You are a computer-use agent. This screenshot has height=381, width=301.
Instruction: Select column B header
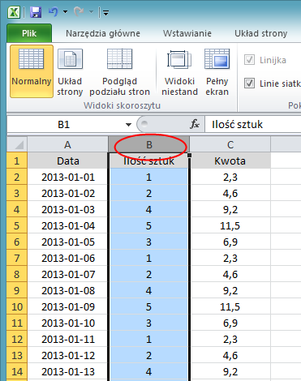click(x=149, y=144)
